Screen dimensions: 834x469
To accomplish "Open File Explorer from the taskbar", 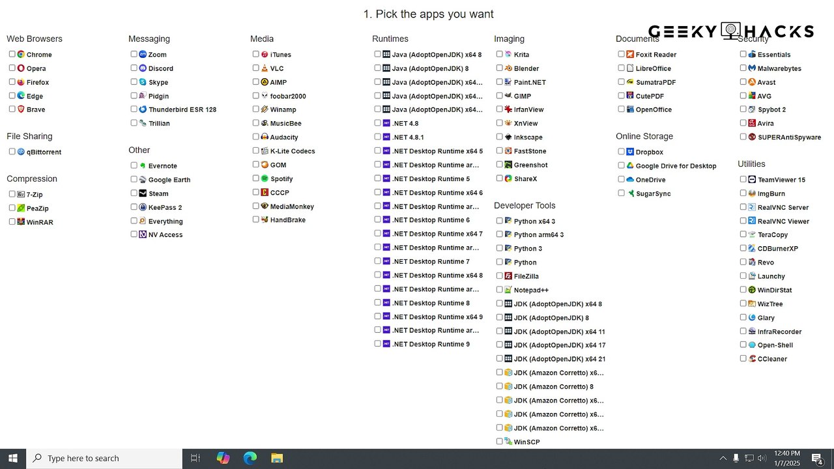I will [x=277, y=459].
